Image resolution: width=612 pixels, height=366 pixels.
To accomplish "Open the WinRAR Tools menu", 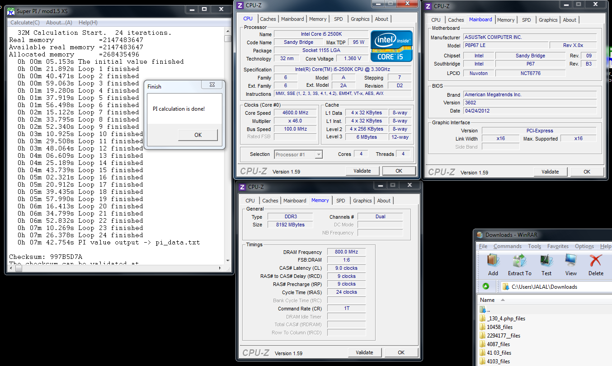I will pyautogui.click(x=534, y=246).
